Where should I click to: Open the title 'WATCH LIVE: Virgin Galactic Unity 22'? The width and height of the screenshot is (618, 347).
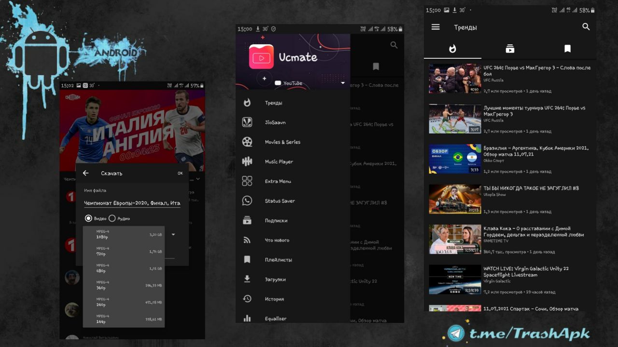pos(526,272)
